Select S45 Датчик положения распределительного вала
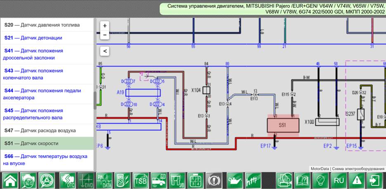This screenshot has height=189, width=386. [47, 114]
